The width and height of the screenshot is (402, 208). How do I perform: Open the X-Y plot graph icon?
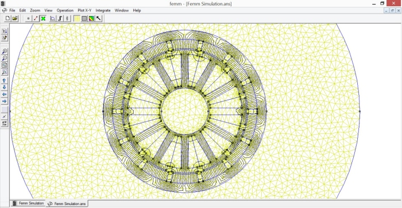point(53,18)
